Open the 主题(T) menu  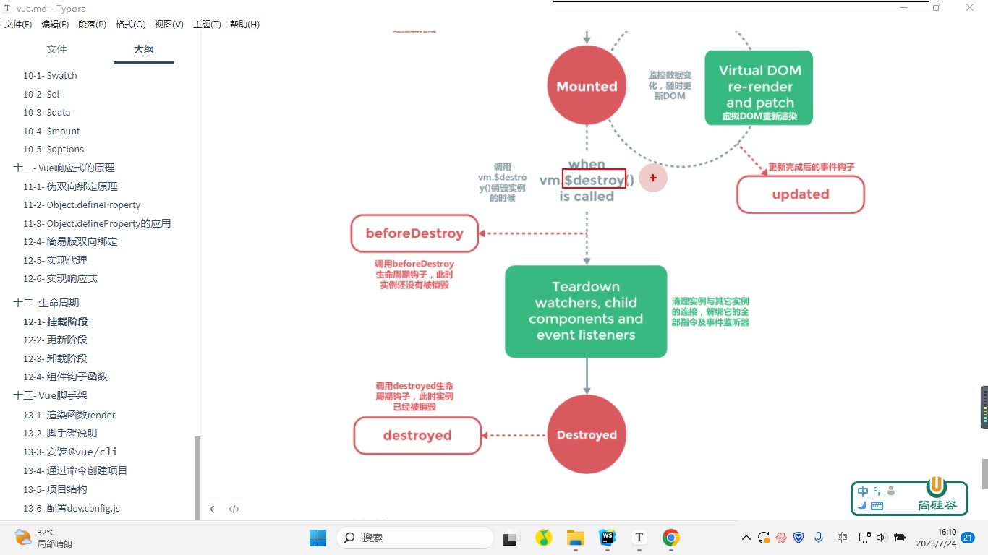point(207,25)
